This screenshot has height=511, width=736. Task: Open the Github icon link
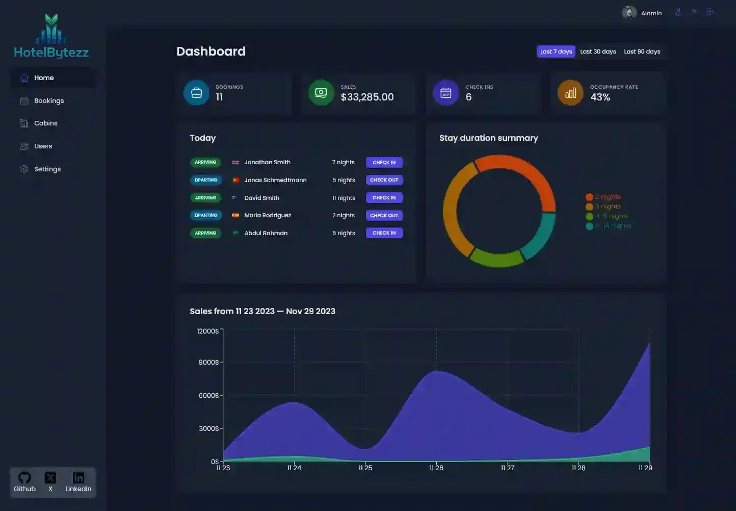pyautogui.click(x=24, y=478)
